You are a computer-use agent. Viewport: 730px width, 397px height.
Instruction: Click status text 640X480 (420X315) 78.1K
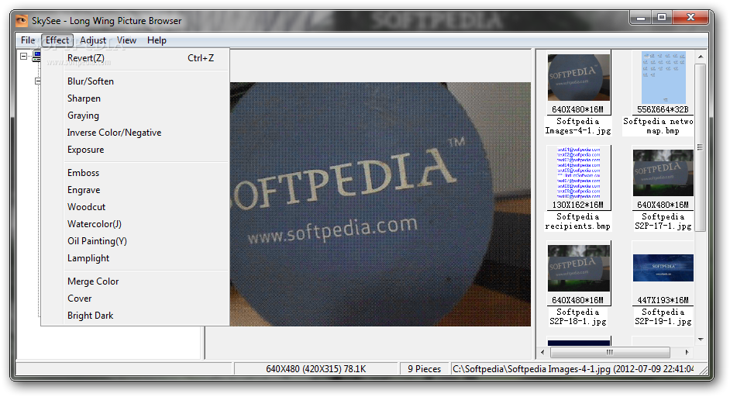(x=315, y=369)
